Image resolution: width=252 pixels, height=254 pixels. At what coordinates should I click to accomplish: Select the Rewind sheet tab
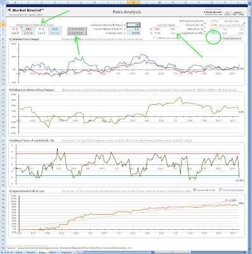tap(30, 252)
